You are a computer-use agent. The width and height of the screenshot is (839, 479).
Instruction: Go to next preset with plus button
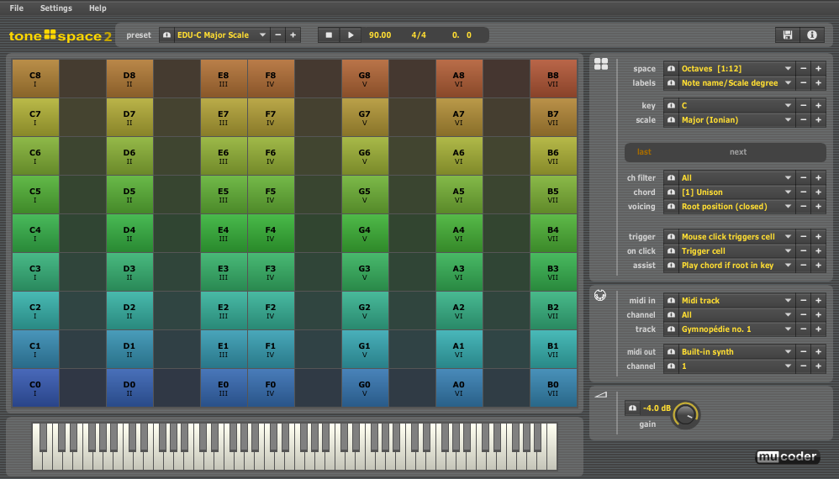(x=293, y=34)
